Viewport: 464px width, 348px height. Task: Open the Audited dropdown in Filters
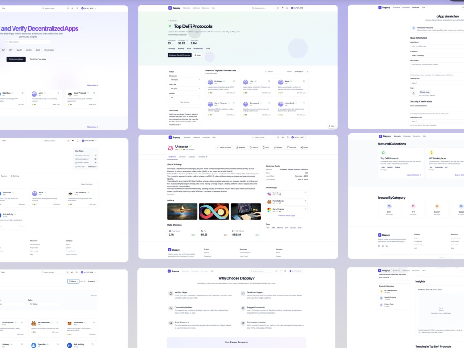[185, 97]
